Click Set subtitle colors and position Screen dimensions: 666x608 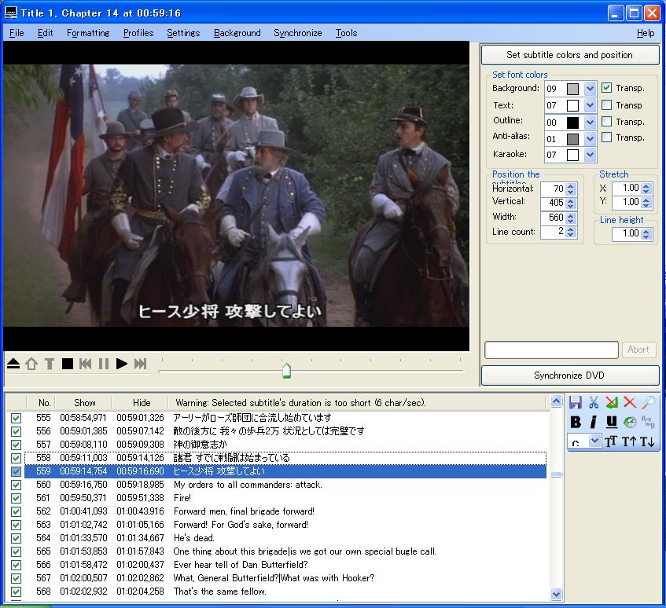pyautogui.click(x=569, y=55)
